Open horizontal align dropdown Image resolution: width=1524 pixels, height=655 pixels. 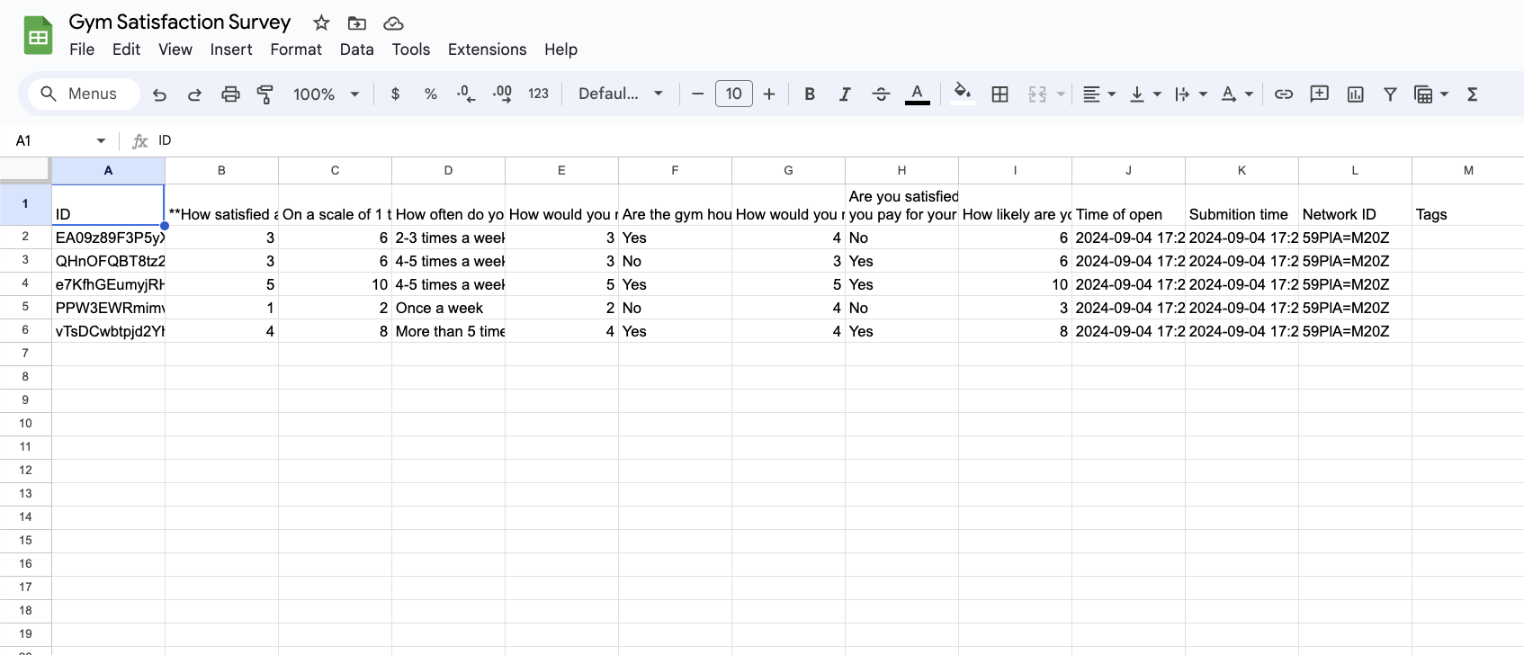tap(1098, 94)
